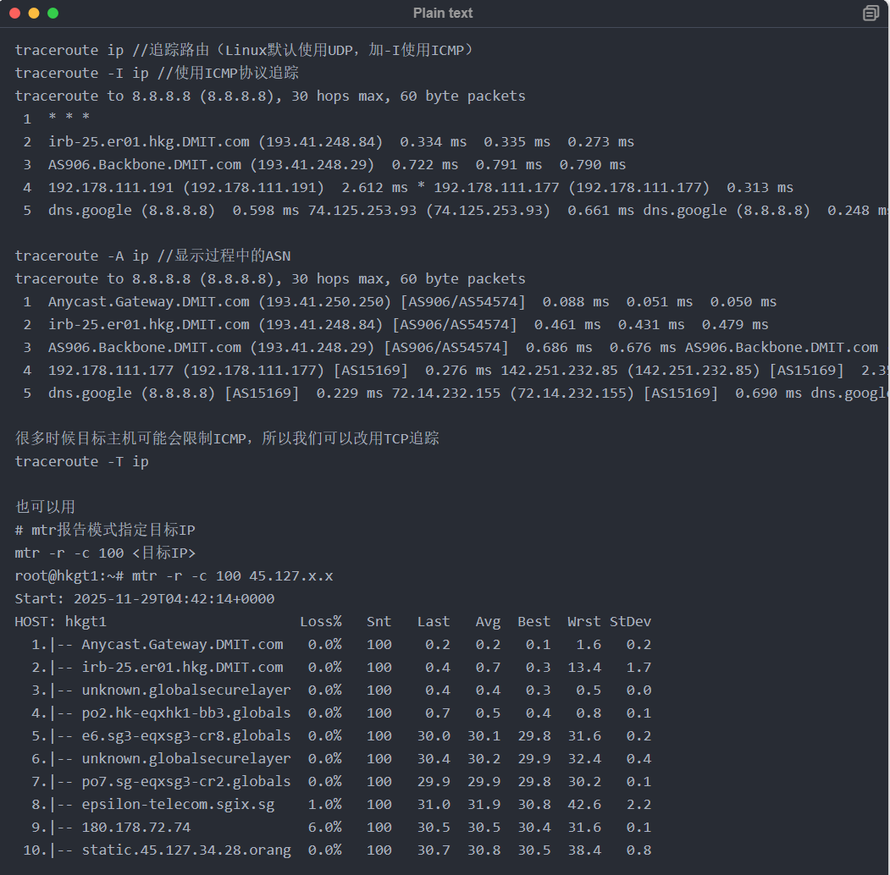Click the 6.0% loss value for 180.178.72.74
This screenshot has height=875, width=890.
pyautogui.click(x=324, y=827)
